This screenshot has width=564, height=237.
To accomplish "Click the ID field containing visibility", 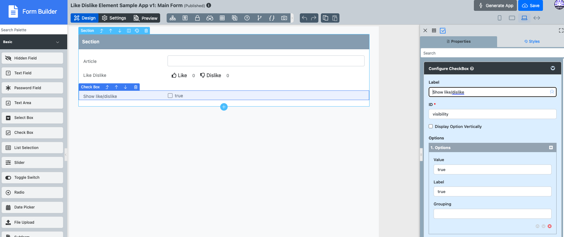I will tap(492, 114).
